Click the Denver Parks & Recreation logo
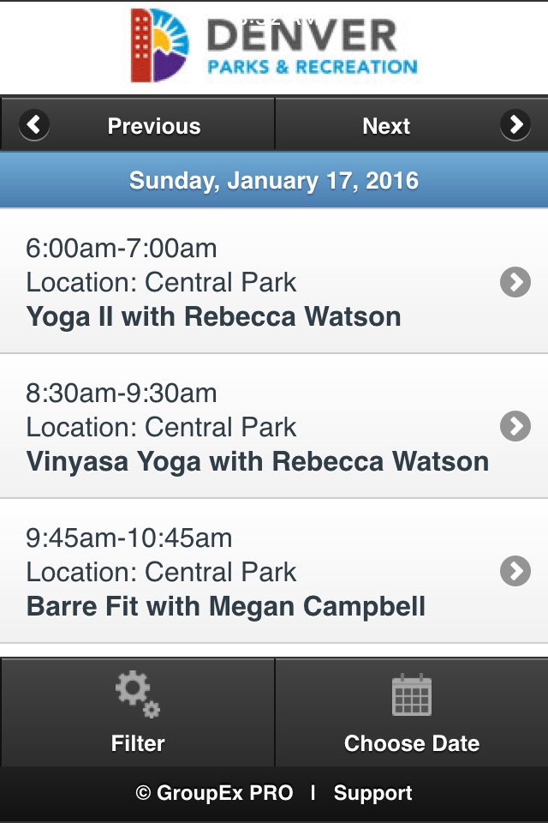This screenshot has width=548, height=823. pos(274,45)
